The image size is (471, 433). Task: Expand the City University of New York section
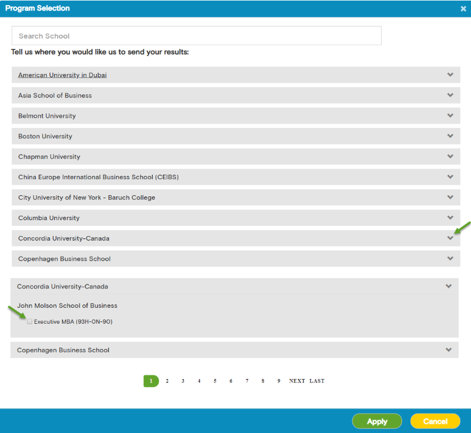point(450,197)
